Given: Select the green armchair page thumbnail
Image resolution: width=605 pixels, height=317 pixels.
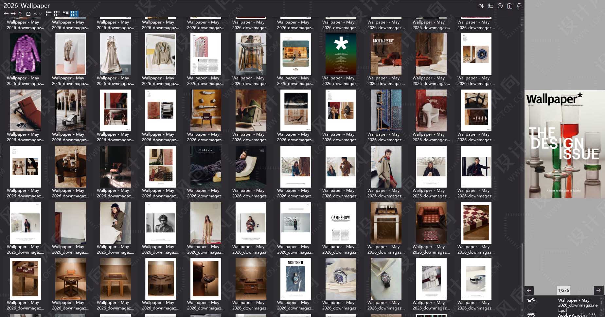Looking at the screenshot, I should pyautogui.click(x=251, y=110).
